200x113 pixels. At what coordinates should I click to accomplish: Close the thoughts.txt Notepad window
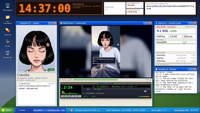[195, 69]
